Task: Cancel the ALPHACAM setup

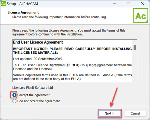Action: click(x=135, y=113)
